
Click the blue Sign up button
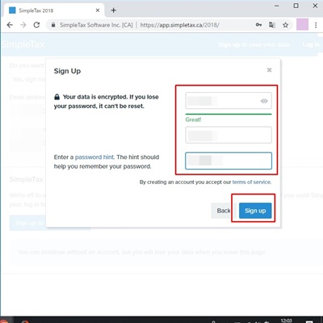coord(255,211)
